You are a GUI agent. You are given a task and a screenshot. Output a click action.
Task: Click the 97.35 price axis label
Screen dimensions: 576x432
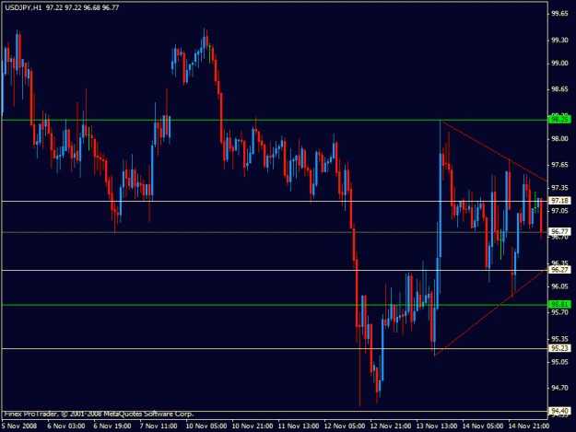pos(559,188)
